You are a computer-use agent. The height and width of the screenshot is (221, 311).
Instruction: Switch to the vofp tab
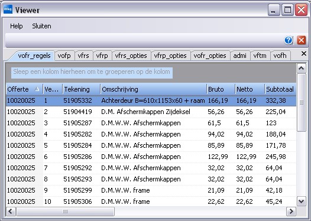pos(64,56)
